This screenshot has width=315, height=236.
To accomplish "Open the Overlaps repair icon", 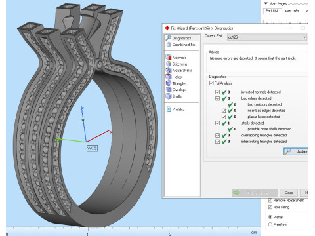I will coord(169,90).
